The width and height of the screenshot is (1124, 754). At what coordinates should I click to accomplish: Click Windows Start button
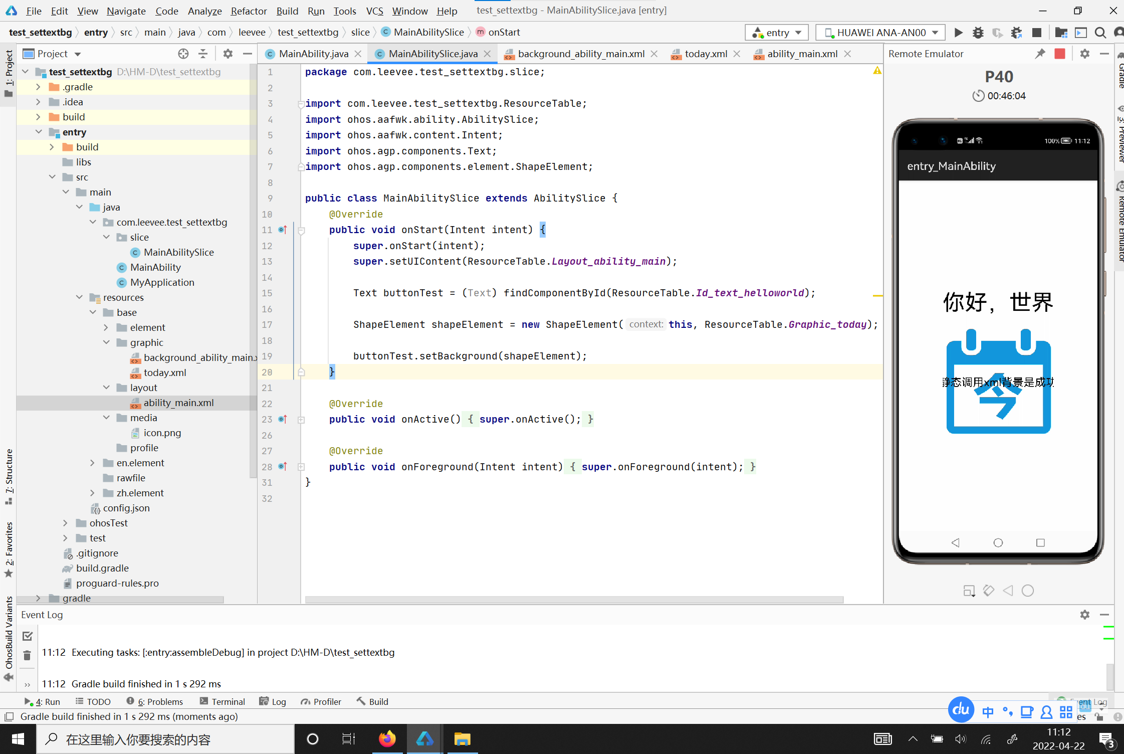18,739
